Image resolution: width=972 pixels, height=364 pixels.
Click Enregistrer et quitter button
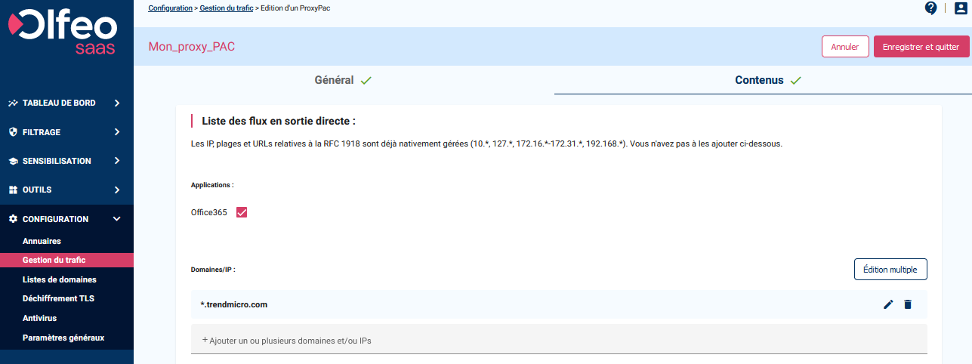tap(921, 47)
